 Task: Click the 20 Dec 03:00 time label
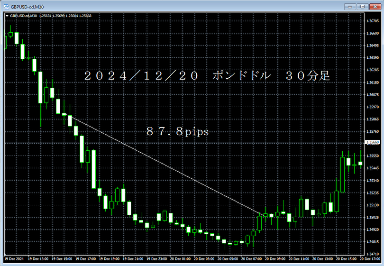(204, 259)
